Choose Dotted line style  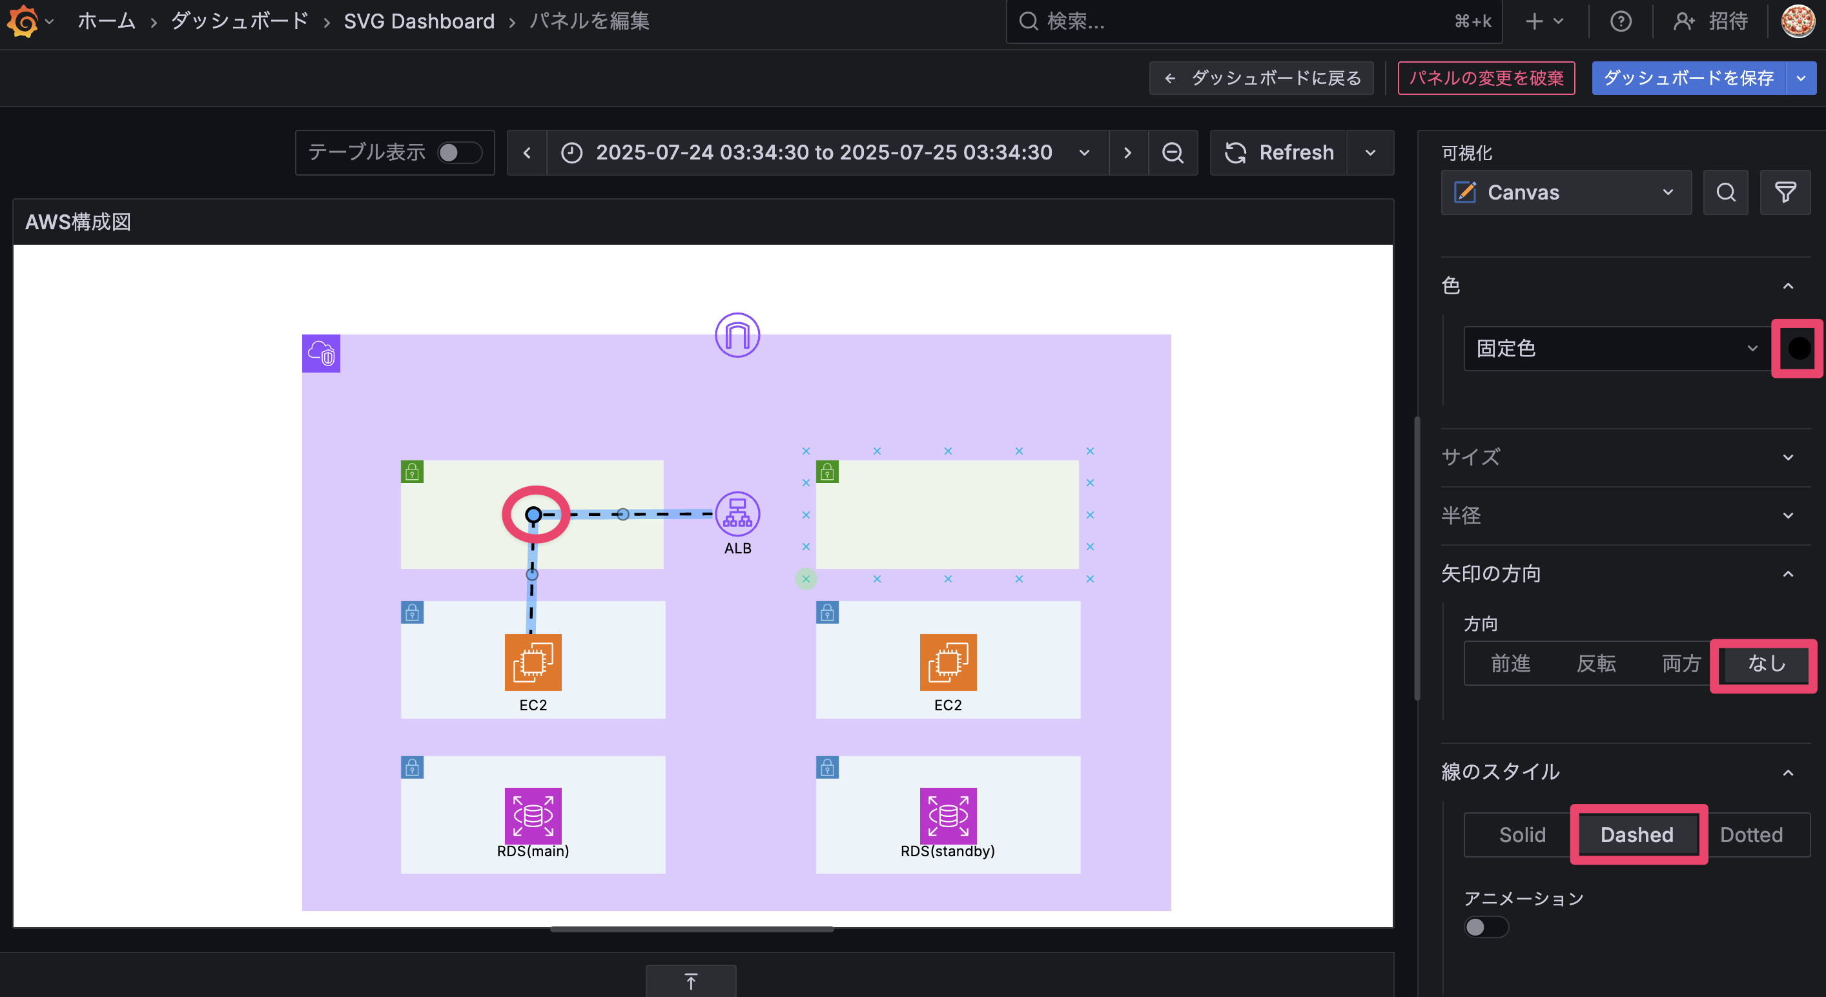point(1751,835)
